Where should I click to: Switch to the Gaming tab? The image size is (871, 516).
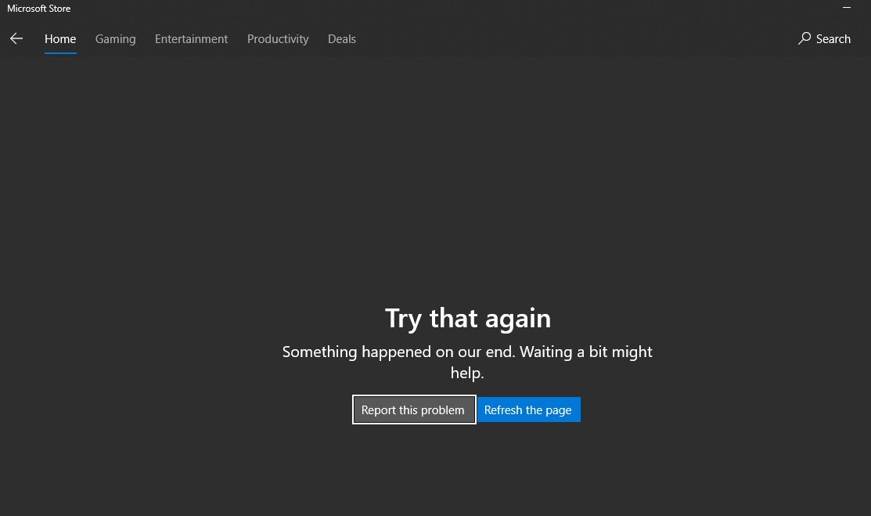coord(116,39)
